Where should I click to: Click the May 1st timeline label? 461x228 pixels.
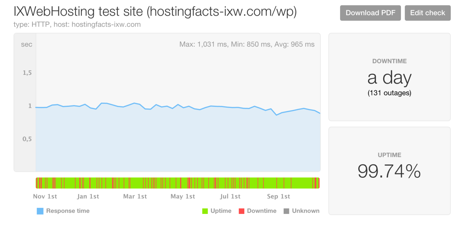183,197
